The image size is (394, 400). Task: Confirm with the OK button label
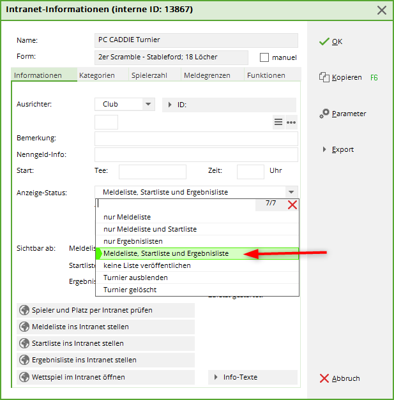coord(337,41)
